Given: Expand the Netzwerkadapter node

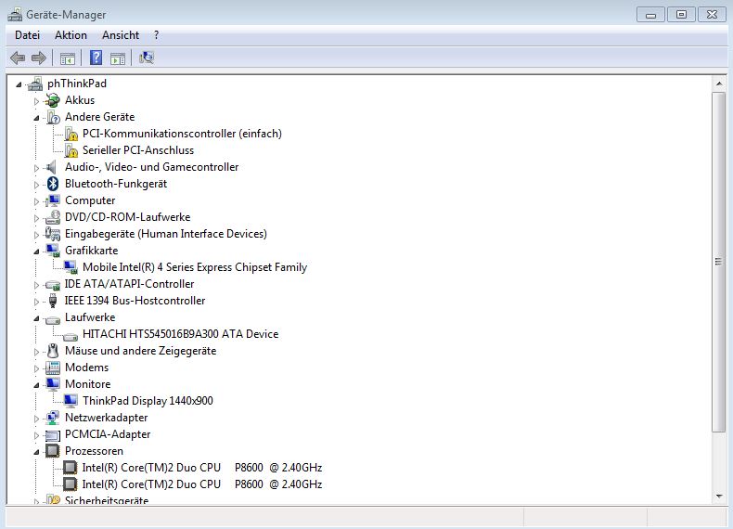Looking at the screenshot, I should click(x=36, y=419).
